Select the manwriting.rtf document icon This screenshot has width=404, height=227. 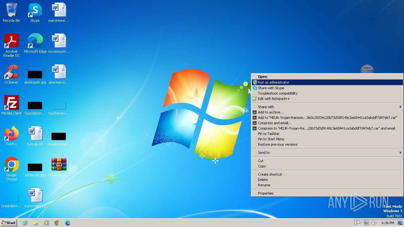[35, 198]
